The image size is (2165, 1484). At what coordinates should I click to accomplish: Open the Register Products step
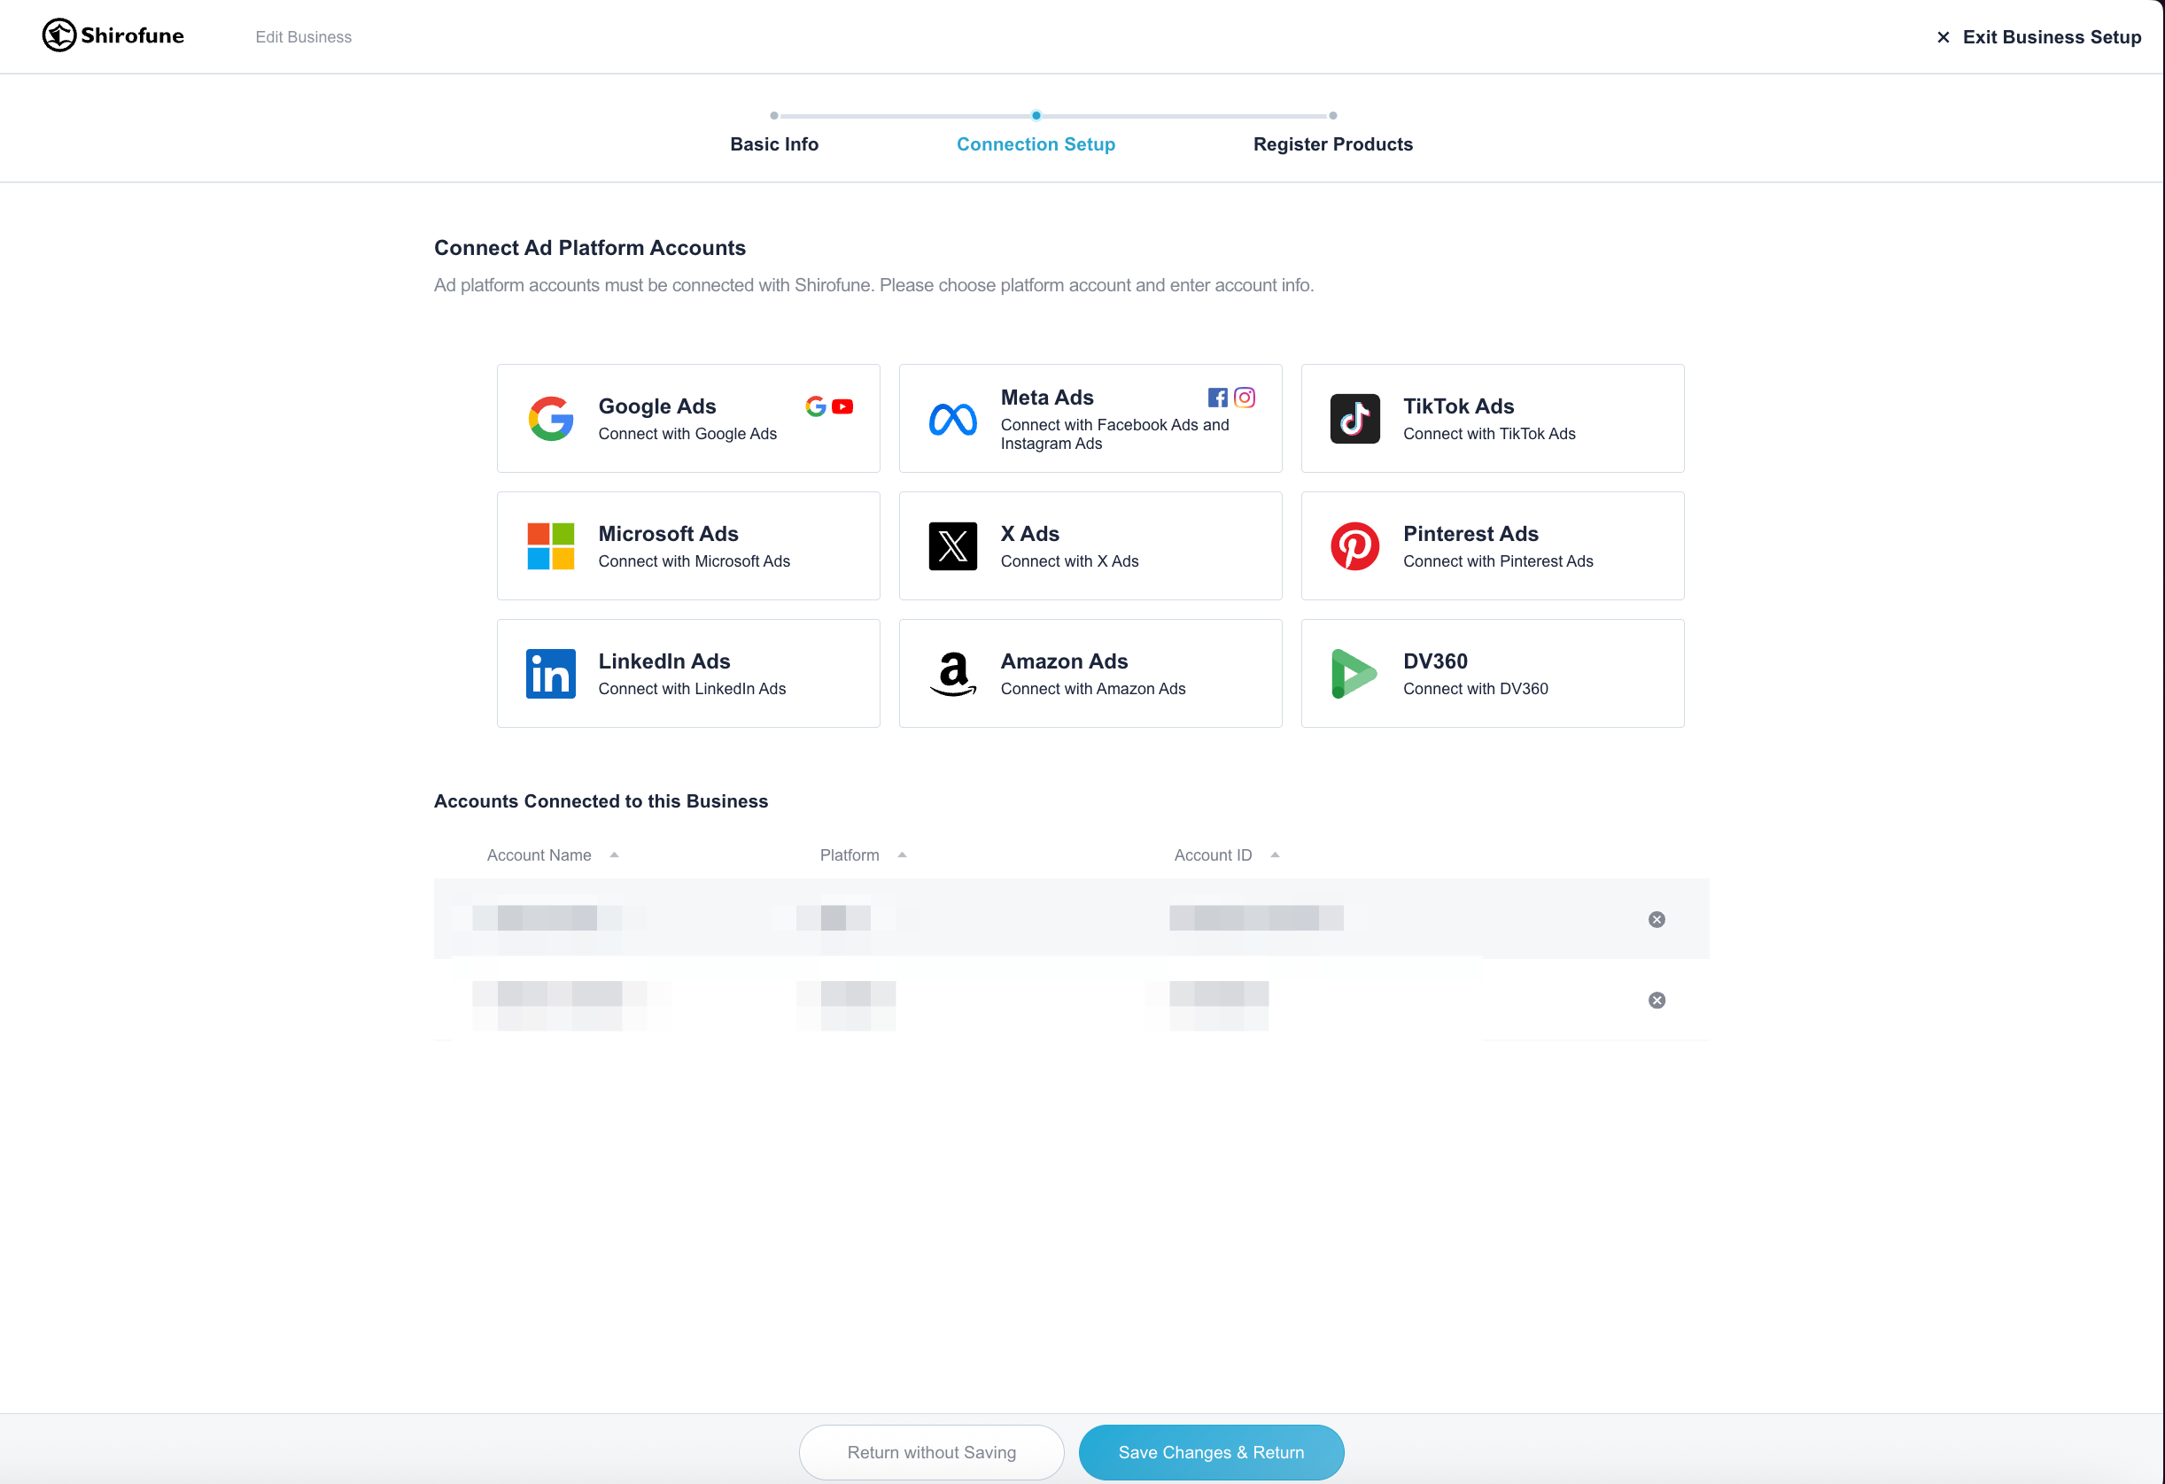point(1332,144)
